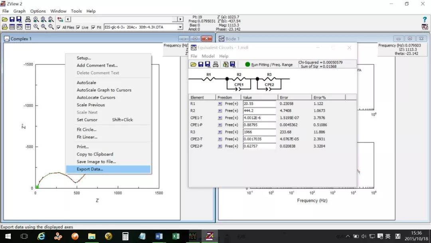
Task: Open Model menu in Equivalent Circuits window
Action: pyautogui.click(x=208, y=56)
